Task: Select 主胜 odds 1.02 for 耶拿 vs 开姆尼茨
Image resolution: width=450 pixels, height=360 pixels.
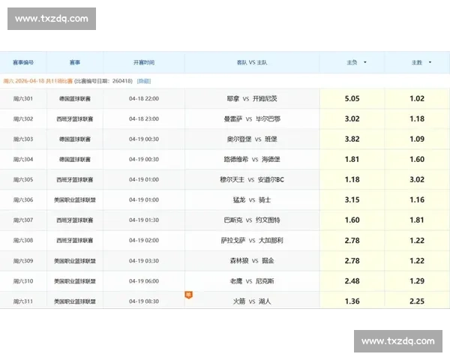Action: coord(417,98)
